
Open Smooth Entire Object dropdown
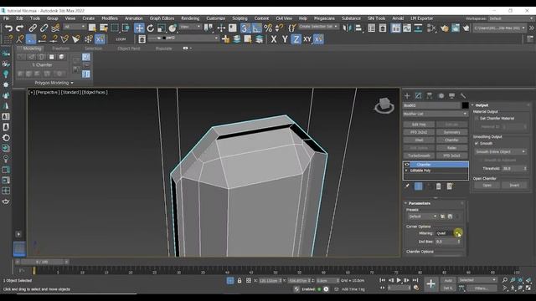tap(500, 151)
